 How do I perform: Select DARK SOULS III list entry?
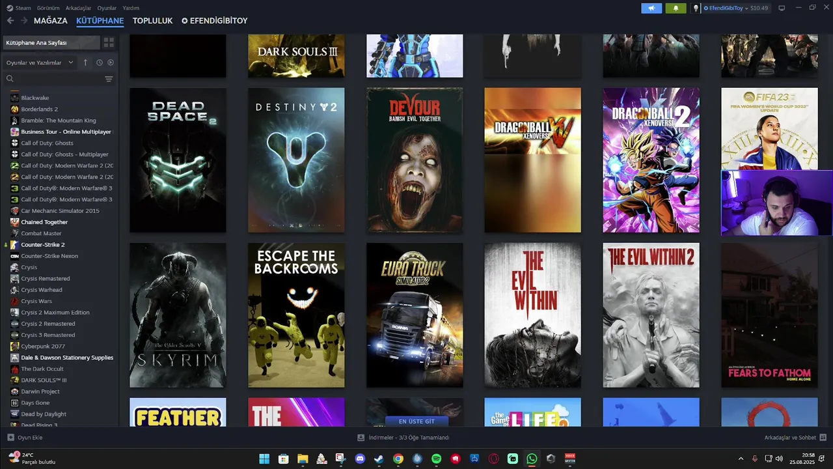44,380
